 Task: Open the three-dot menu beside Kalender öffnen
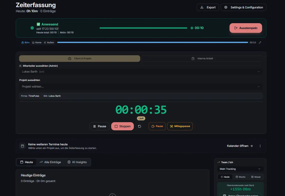point(260,146)
